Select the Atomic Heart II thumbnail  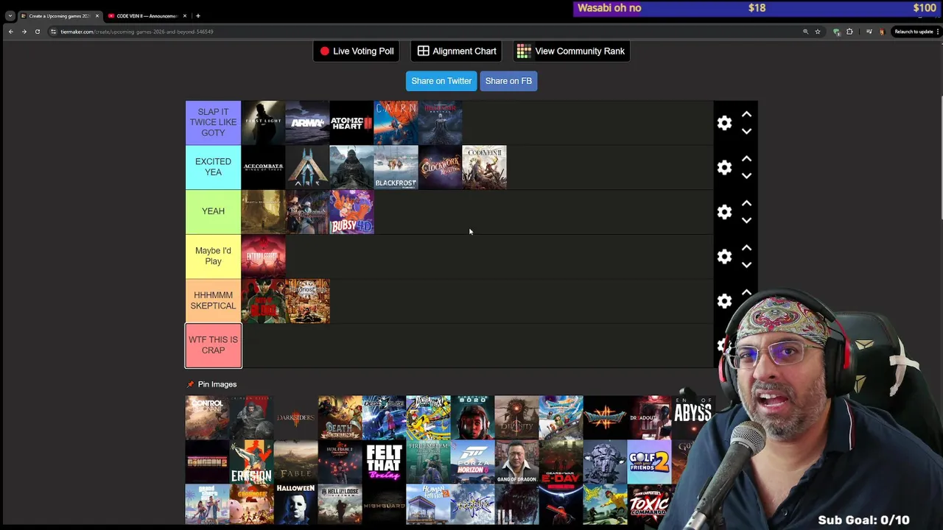351,123
